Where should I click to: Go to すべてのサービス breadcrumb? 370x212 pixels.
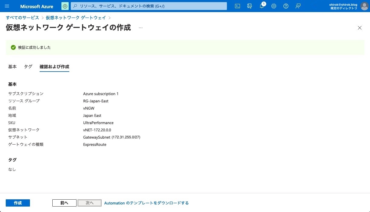(22, 18)
